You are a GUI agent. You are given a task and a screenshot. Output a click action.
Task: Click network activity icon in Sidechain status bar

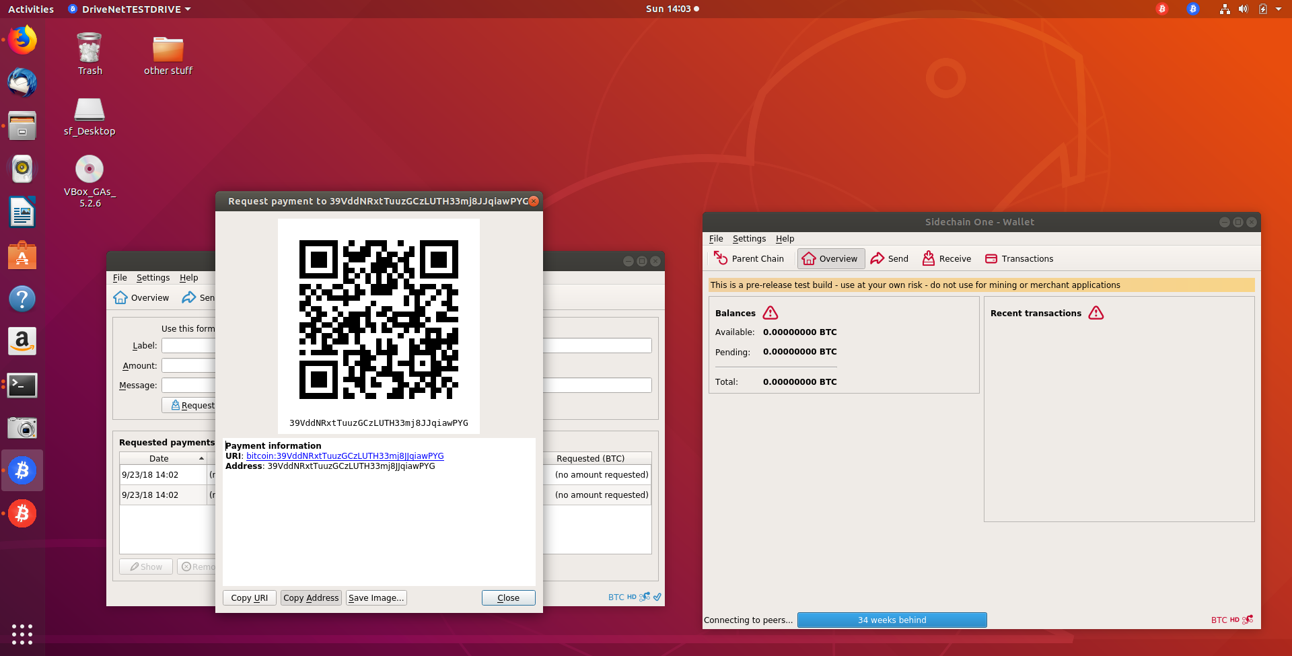[x=1248, y=620]
